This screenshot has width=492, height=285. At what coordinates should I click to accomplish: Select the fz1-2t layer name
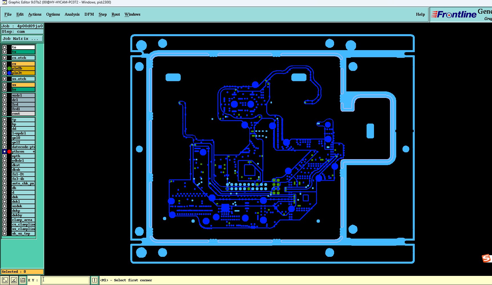[23, 174]
